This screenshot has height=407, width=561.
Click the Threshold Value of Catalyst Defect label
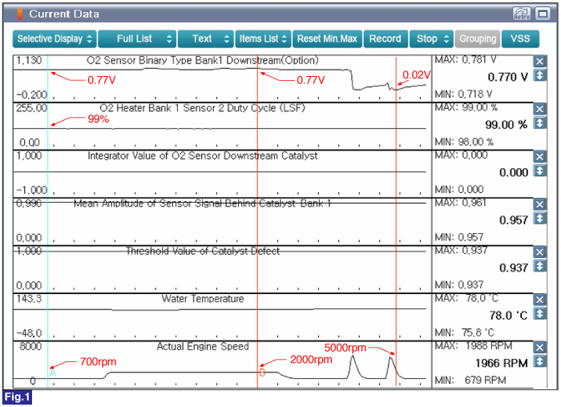[x=203, y=251]
